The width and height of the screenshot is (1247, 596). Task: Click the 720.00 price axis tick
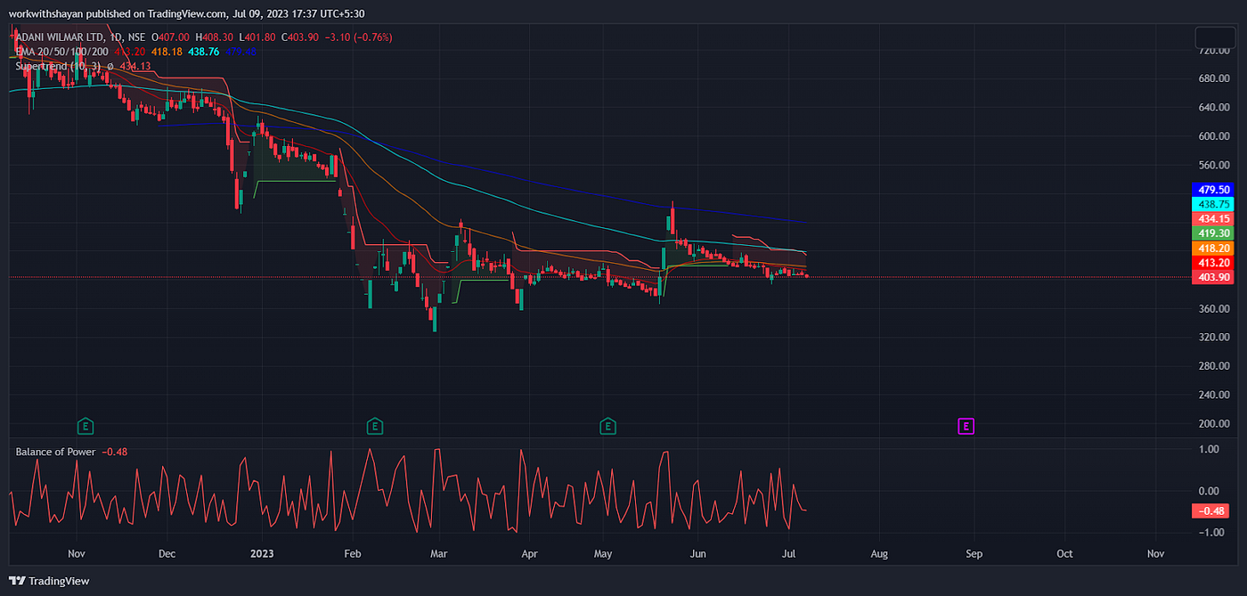1214,50
